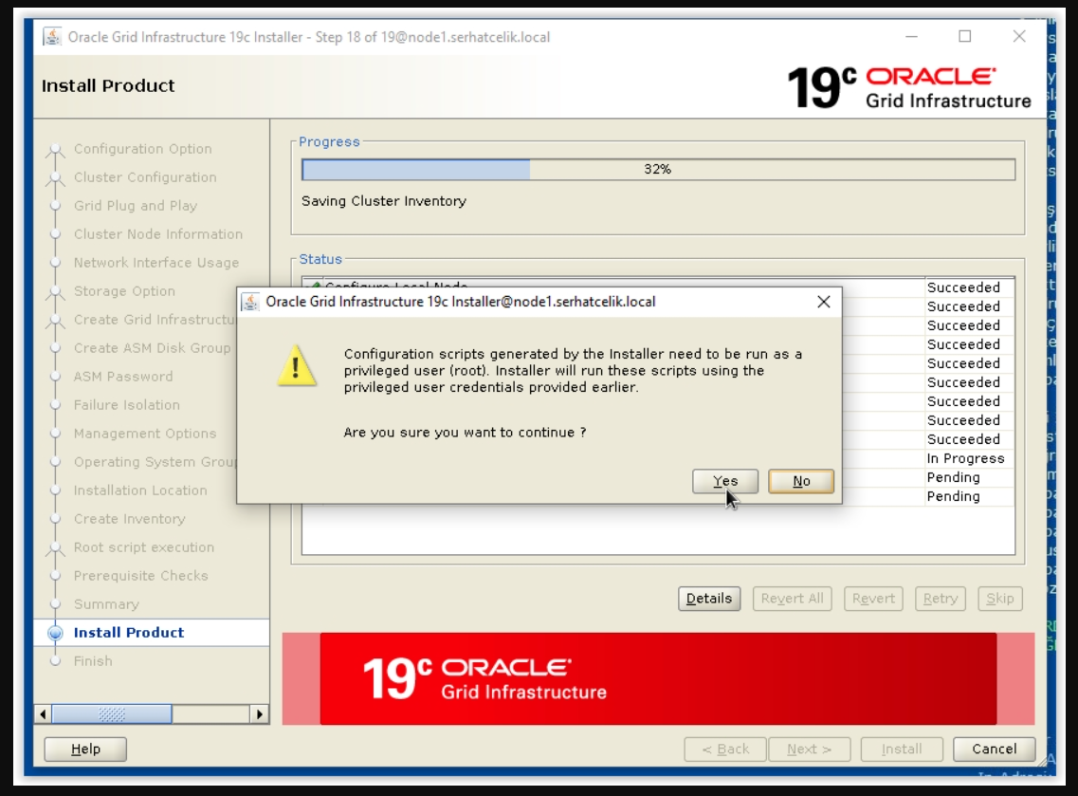Viewport: 1078px width, 796px height.
Task: Select Summary step in sidebar
Action: coord(106,604)
